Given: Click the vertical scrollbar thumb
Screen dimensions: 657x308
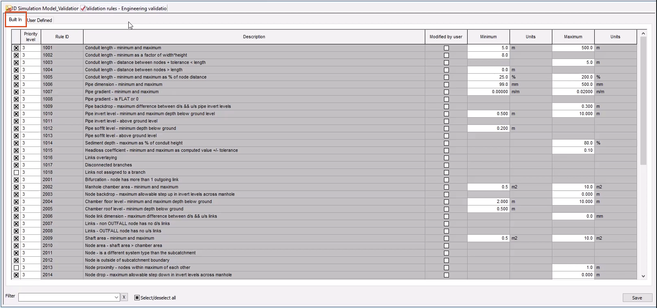Looking at the screenshot, I should 643,101.
